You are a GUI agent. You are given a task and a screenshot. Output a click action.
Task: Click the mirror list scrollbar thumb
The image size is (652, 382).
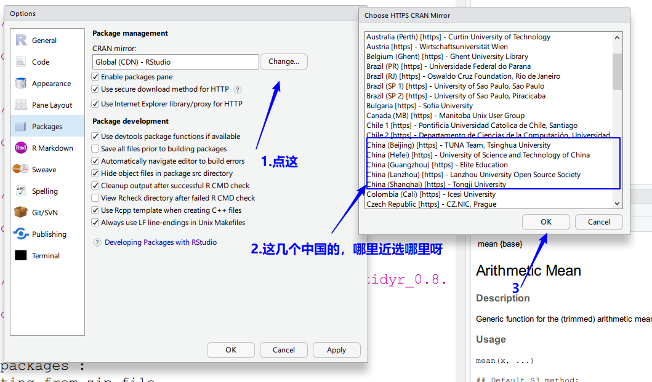click(x=617, y=71)
